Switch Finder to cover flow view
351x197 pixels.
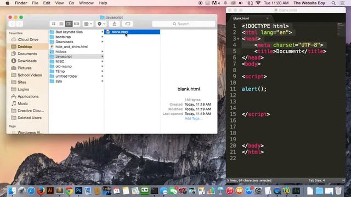[x=76, y=24]
